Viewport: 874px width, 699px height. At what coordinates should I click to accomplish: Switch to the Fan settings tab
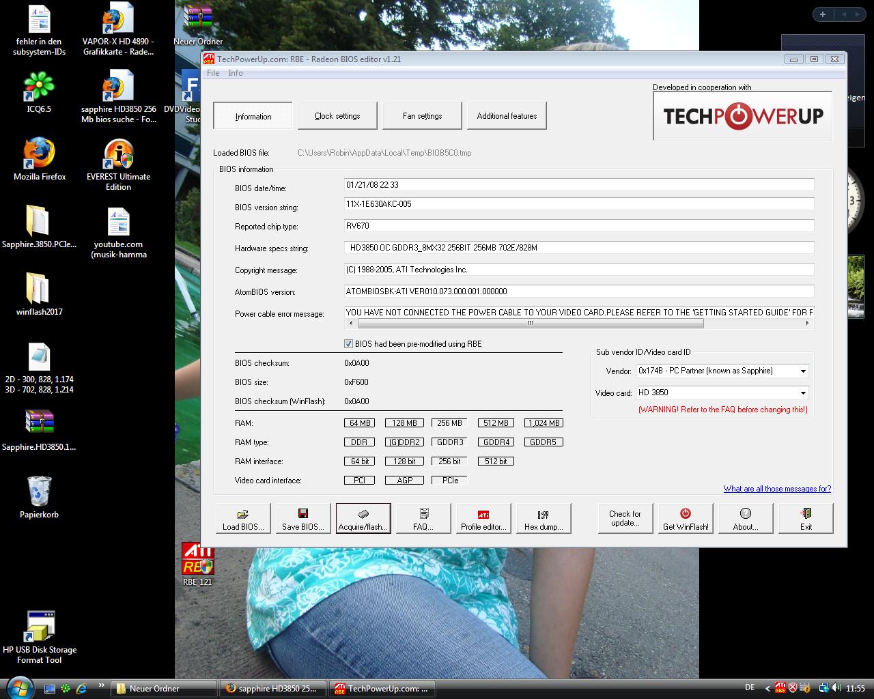[422, 116]
